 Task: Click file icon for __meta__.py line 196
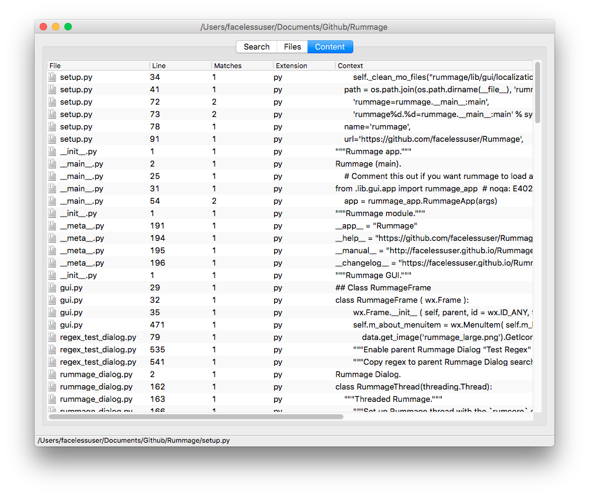click(52, 263)
